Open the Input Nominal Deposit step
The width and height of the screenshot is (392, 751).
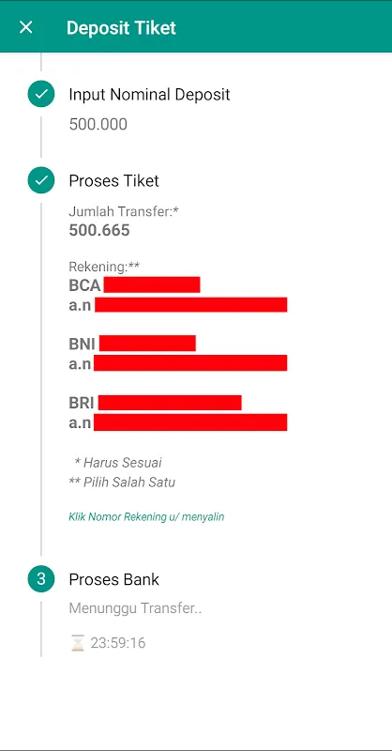[149, 95]
